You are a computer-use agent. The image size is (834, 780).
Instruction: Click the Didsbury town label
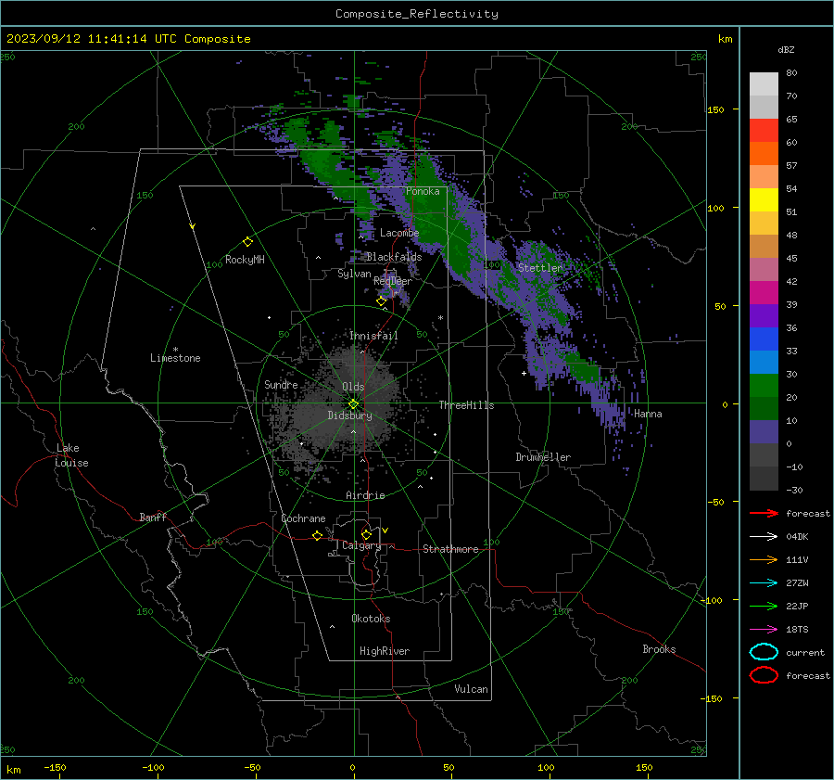pos(349,416)
